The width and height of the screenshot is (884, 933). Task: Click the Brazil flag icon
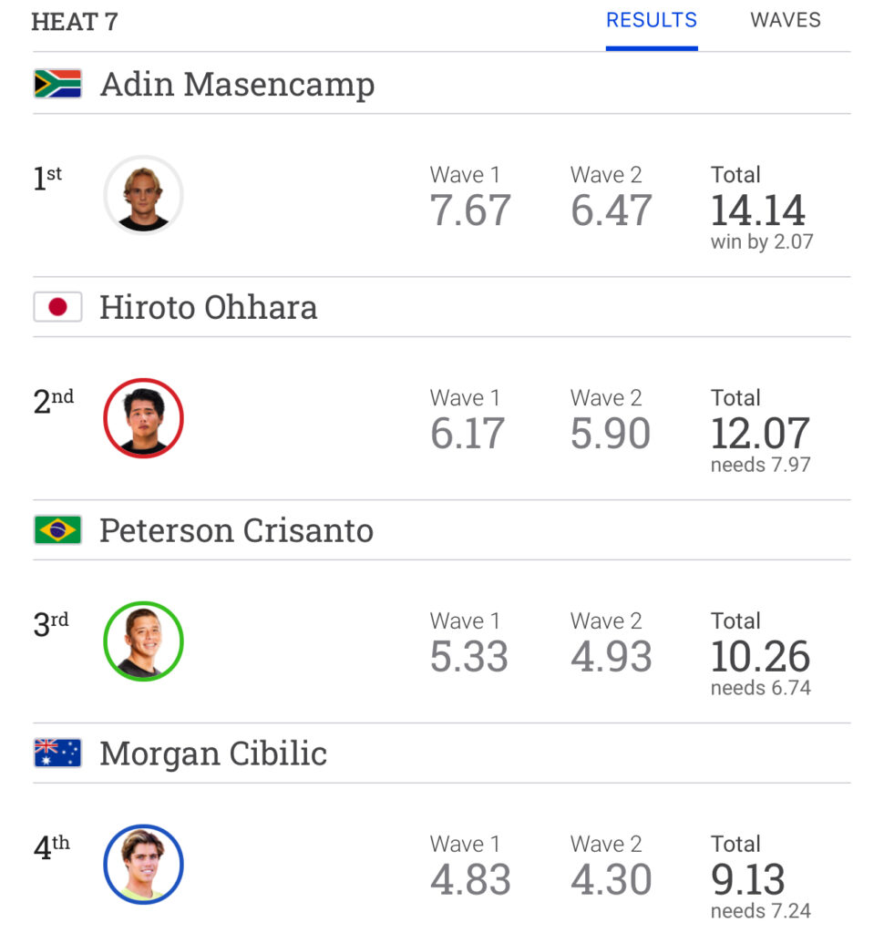point(57,530)
